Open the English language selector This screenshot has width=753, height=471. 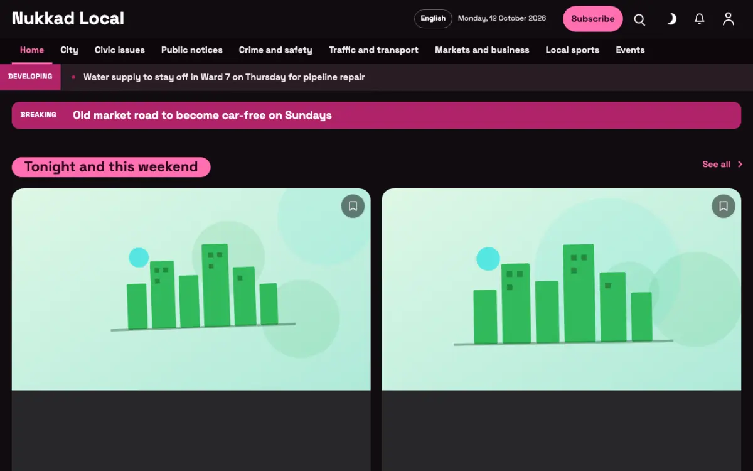[433, 19]
